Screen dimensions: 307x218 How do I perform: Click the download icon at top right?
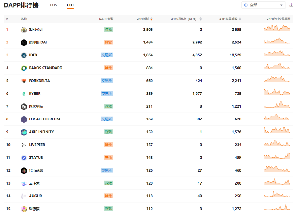pos(291,5)
